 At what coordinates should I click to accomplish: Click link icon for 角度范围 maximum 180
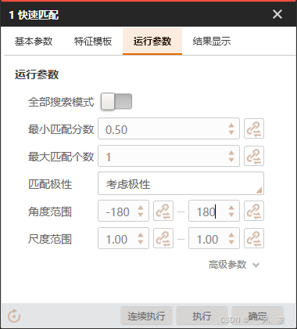click(254, 211)
